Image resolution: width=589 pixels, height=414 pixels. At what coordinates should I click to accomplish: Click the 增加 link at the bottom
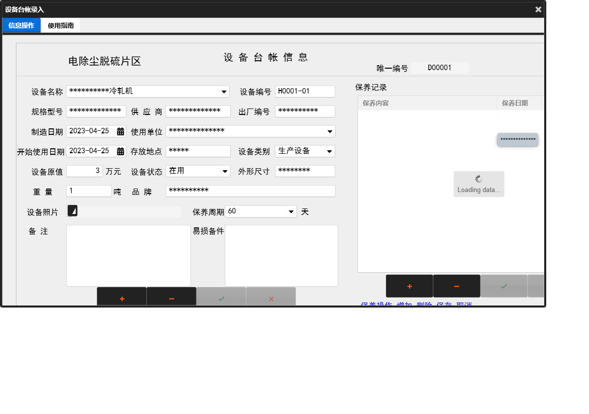click(404, 304)
